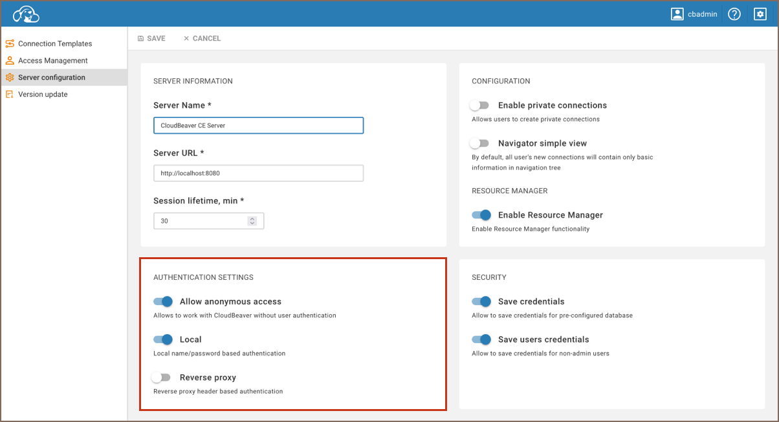Click the Access Management person icon
The image size is (779, 422).
(x=10, y=61)
